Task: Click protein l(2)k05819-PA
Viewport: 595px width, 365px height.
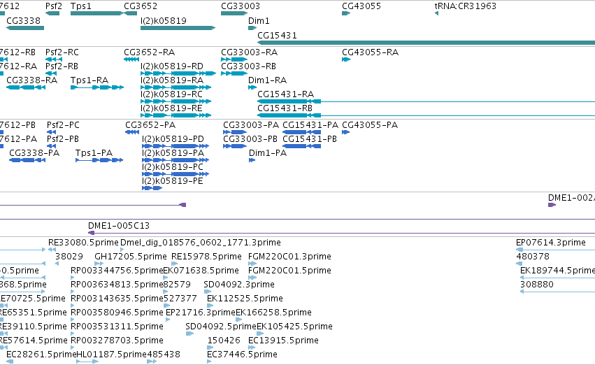Action: (173, 153)
